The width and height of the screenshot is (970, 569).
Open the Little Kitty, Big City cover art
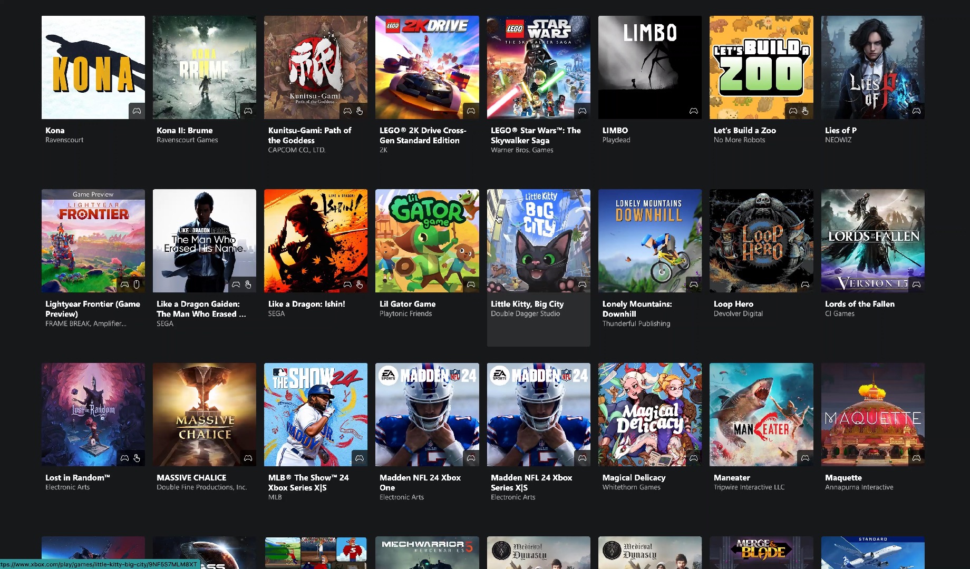pyautogui.click(x=538, y=241)
